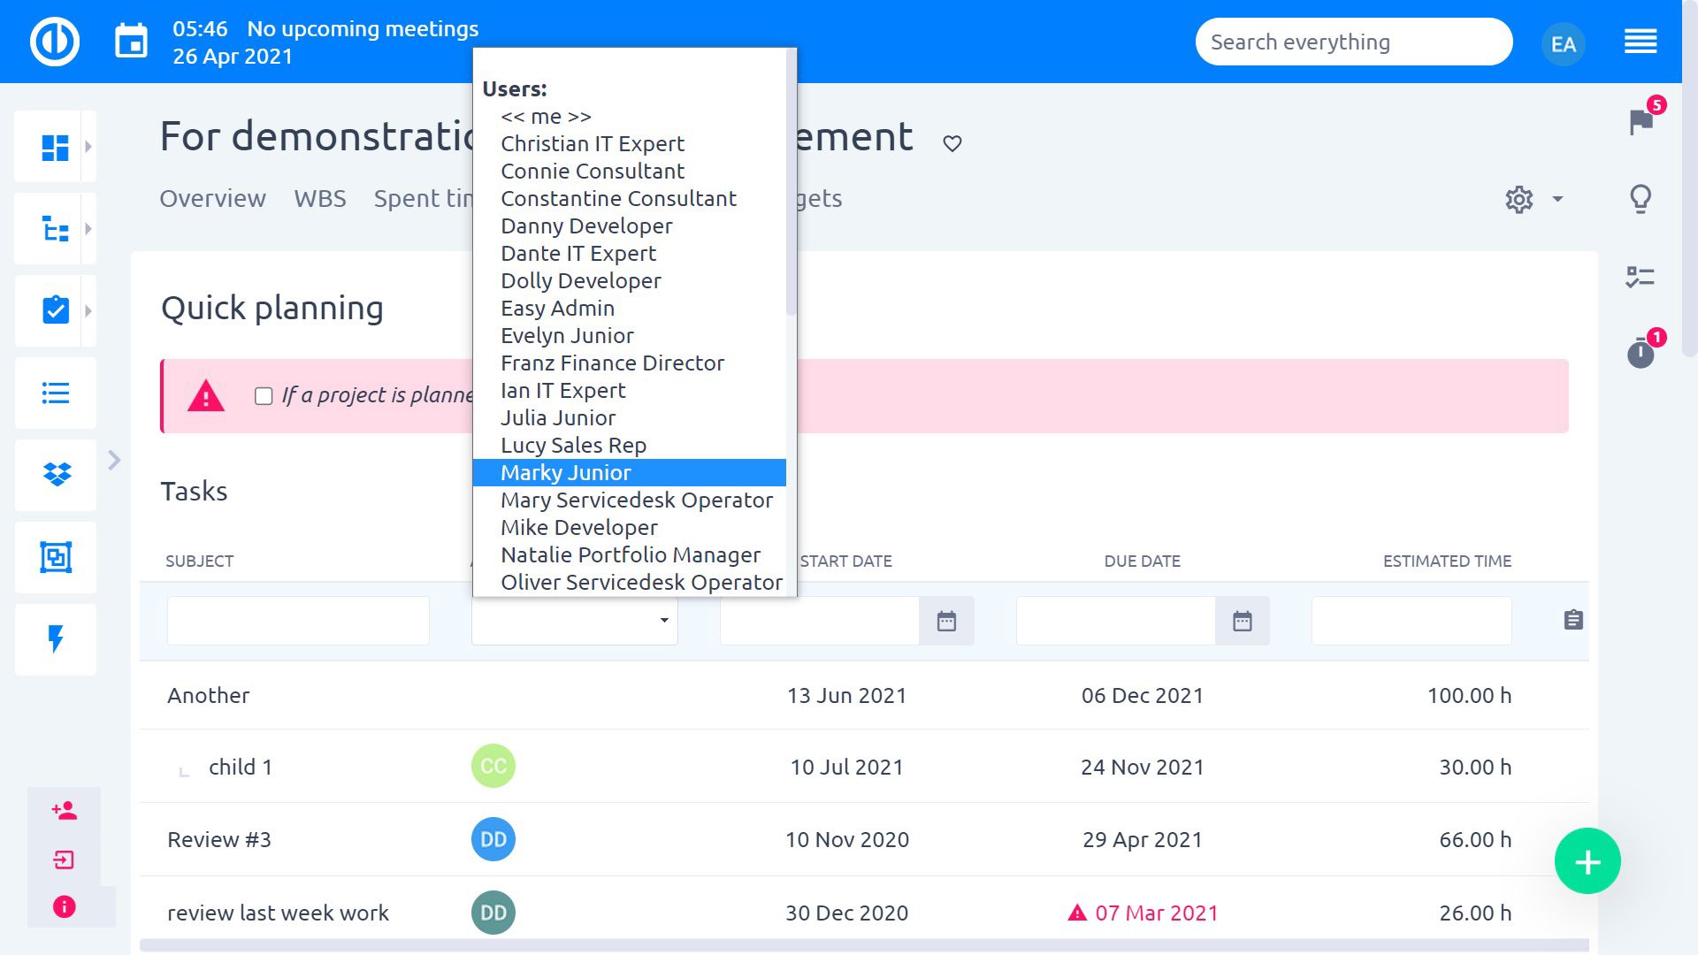Image resolution: width=1698 pixels, height=955 pixels.
Task: Switch to the WBS tab
Action: pos(320,199)
